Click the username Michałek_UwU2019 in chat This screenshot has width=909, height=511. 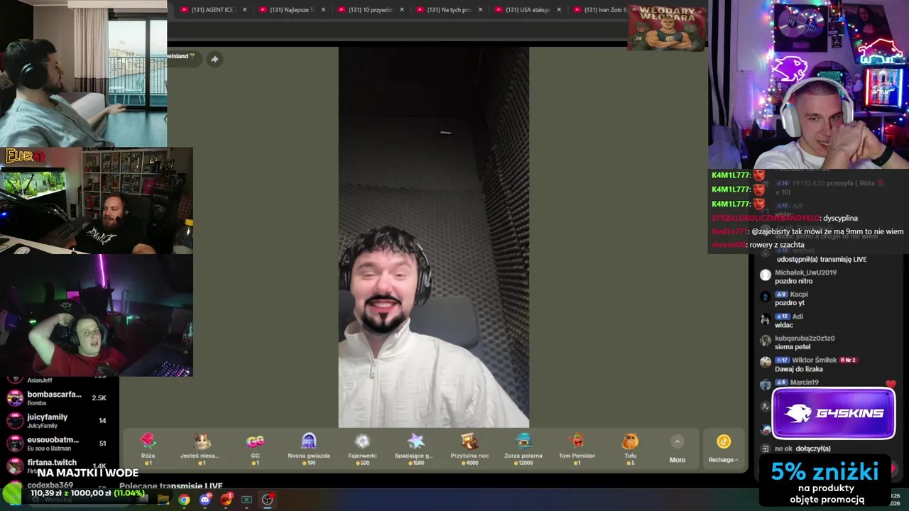click(805, 273)
